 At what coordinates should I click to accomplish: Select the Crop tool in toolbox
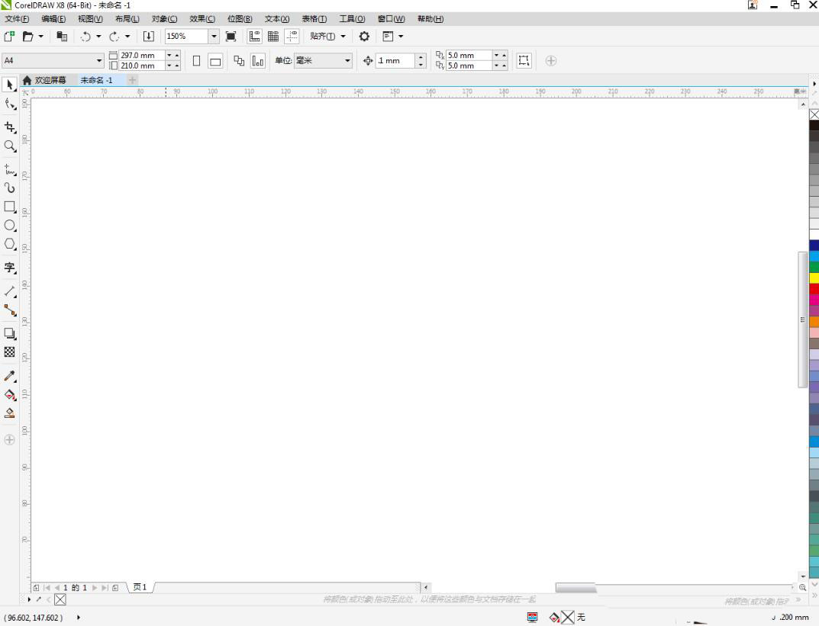pyautogui.click(x=10, y=127)
